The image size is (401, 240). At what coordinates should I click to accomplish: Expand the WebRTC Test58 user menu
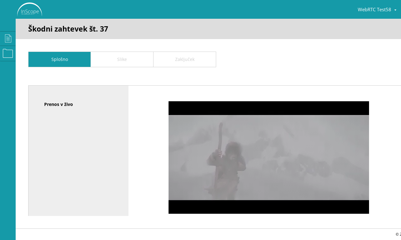377,9
